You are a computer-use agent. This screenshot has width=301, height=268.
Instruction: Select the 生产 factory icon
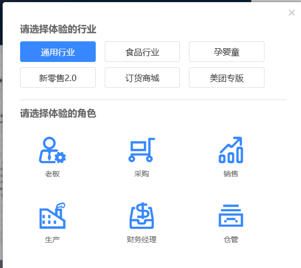52,216
